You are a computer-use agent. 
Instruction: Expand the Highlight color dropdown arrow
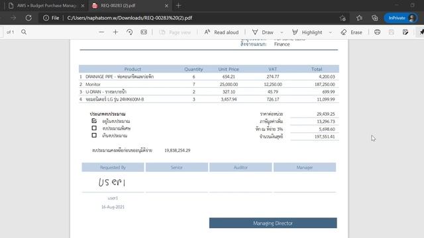pyautogui.click(x=330, y=32)
